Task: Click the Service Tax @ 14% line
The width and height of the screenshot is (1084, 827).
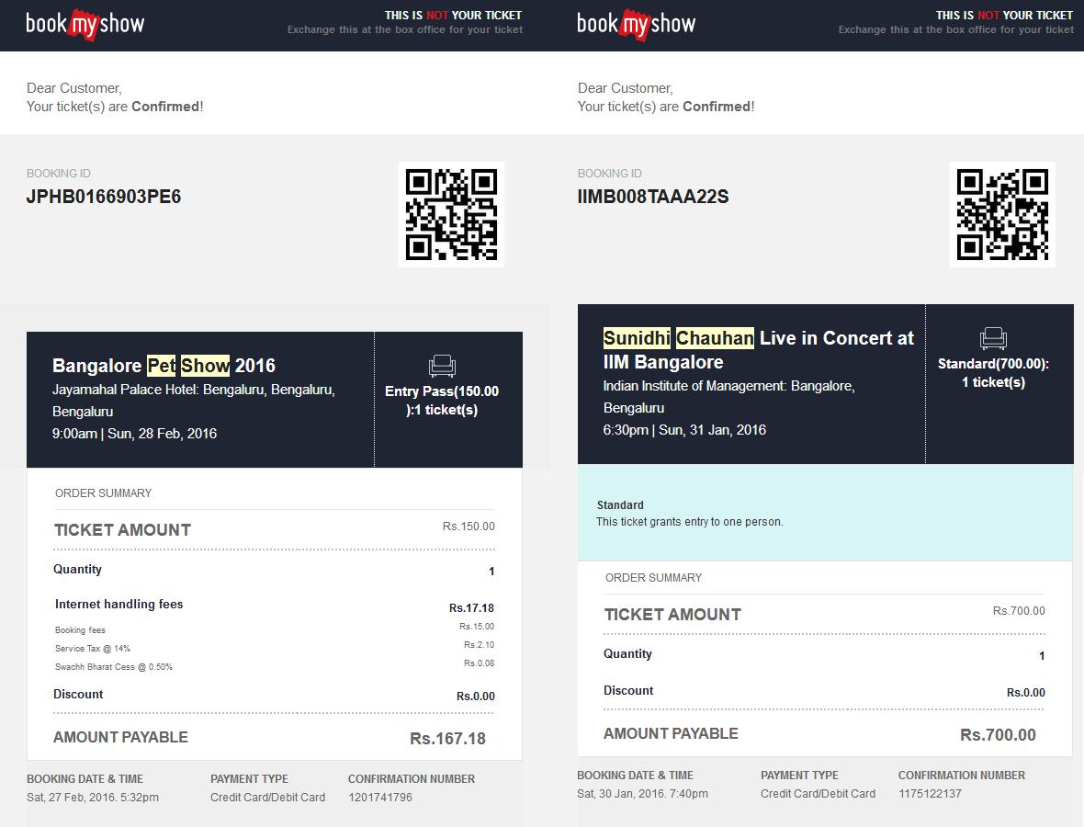Action: coord(93,649)
